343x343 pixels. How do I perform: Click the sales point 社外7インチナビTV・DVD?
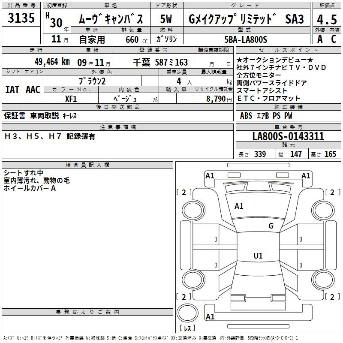(x=281, y=67)
